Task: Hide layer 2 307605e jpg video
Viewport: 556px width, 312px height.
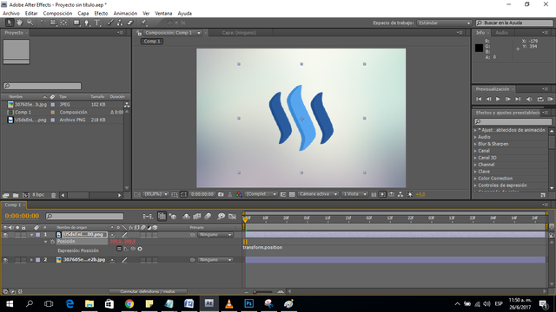Action: [5, 260]
